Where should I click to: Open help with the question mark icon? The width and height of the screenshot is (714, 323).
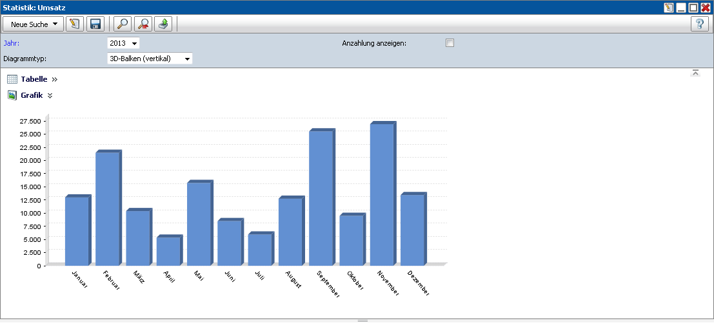[699, 24]
